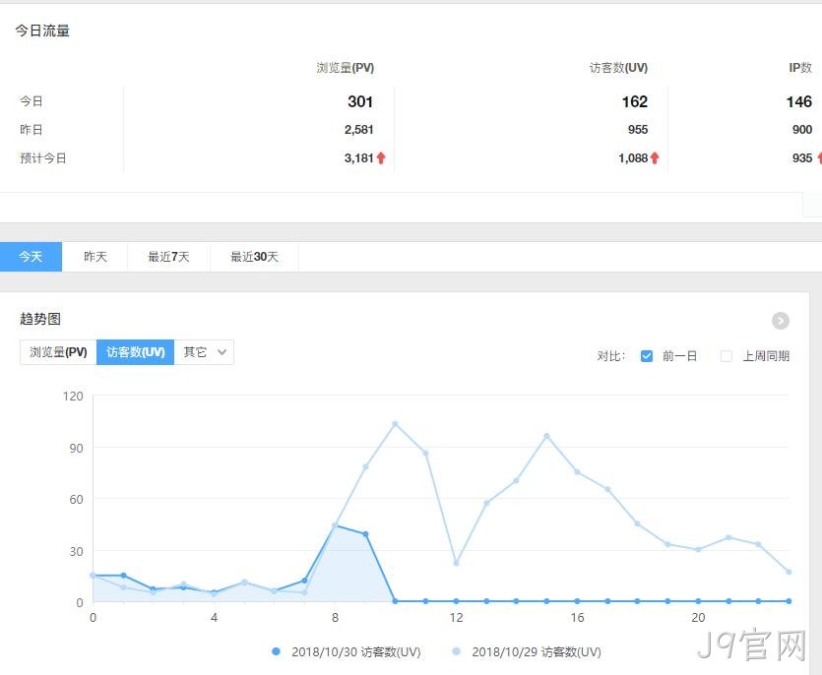The height and width of the screenshot is (675, 822).
Task: Toggle the 2018/10/30 访客数(UV) legend series
Action: tap(346, 652)
